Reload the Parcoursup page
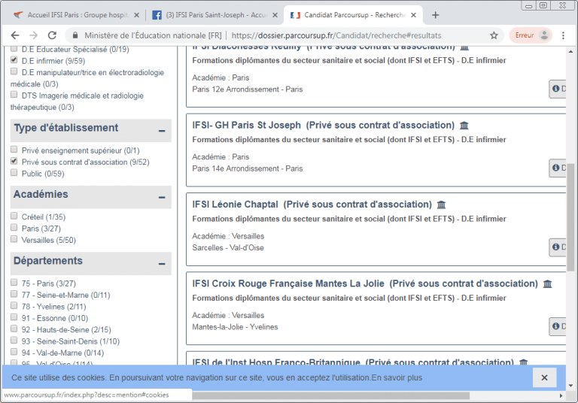The image size is (578, 403). point(52,35)
